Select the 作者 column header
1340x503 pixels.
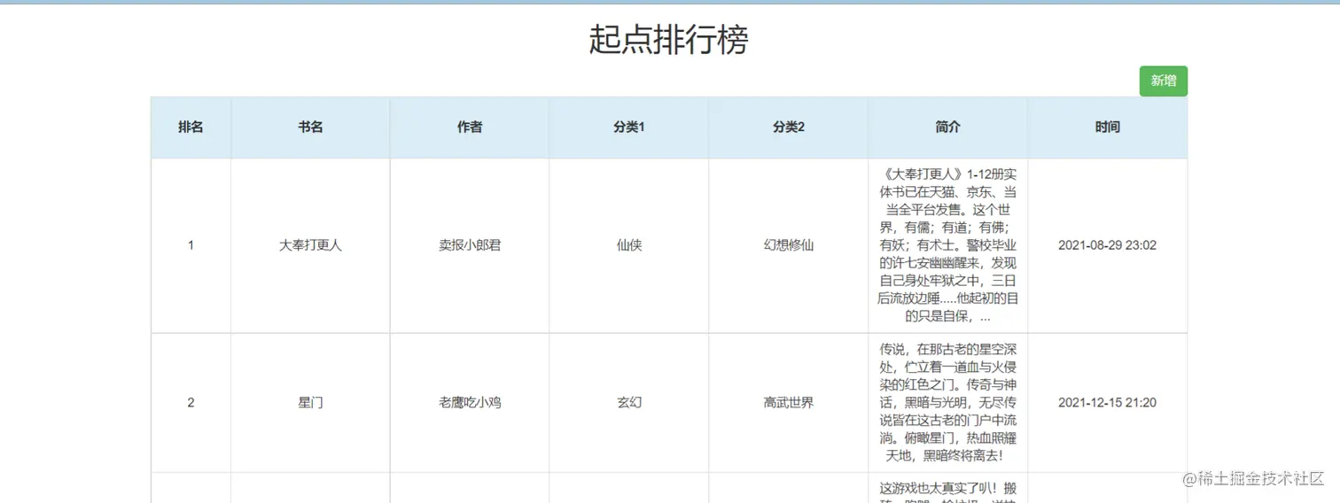click(x=470, y=128)
